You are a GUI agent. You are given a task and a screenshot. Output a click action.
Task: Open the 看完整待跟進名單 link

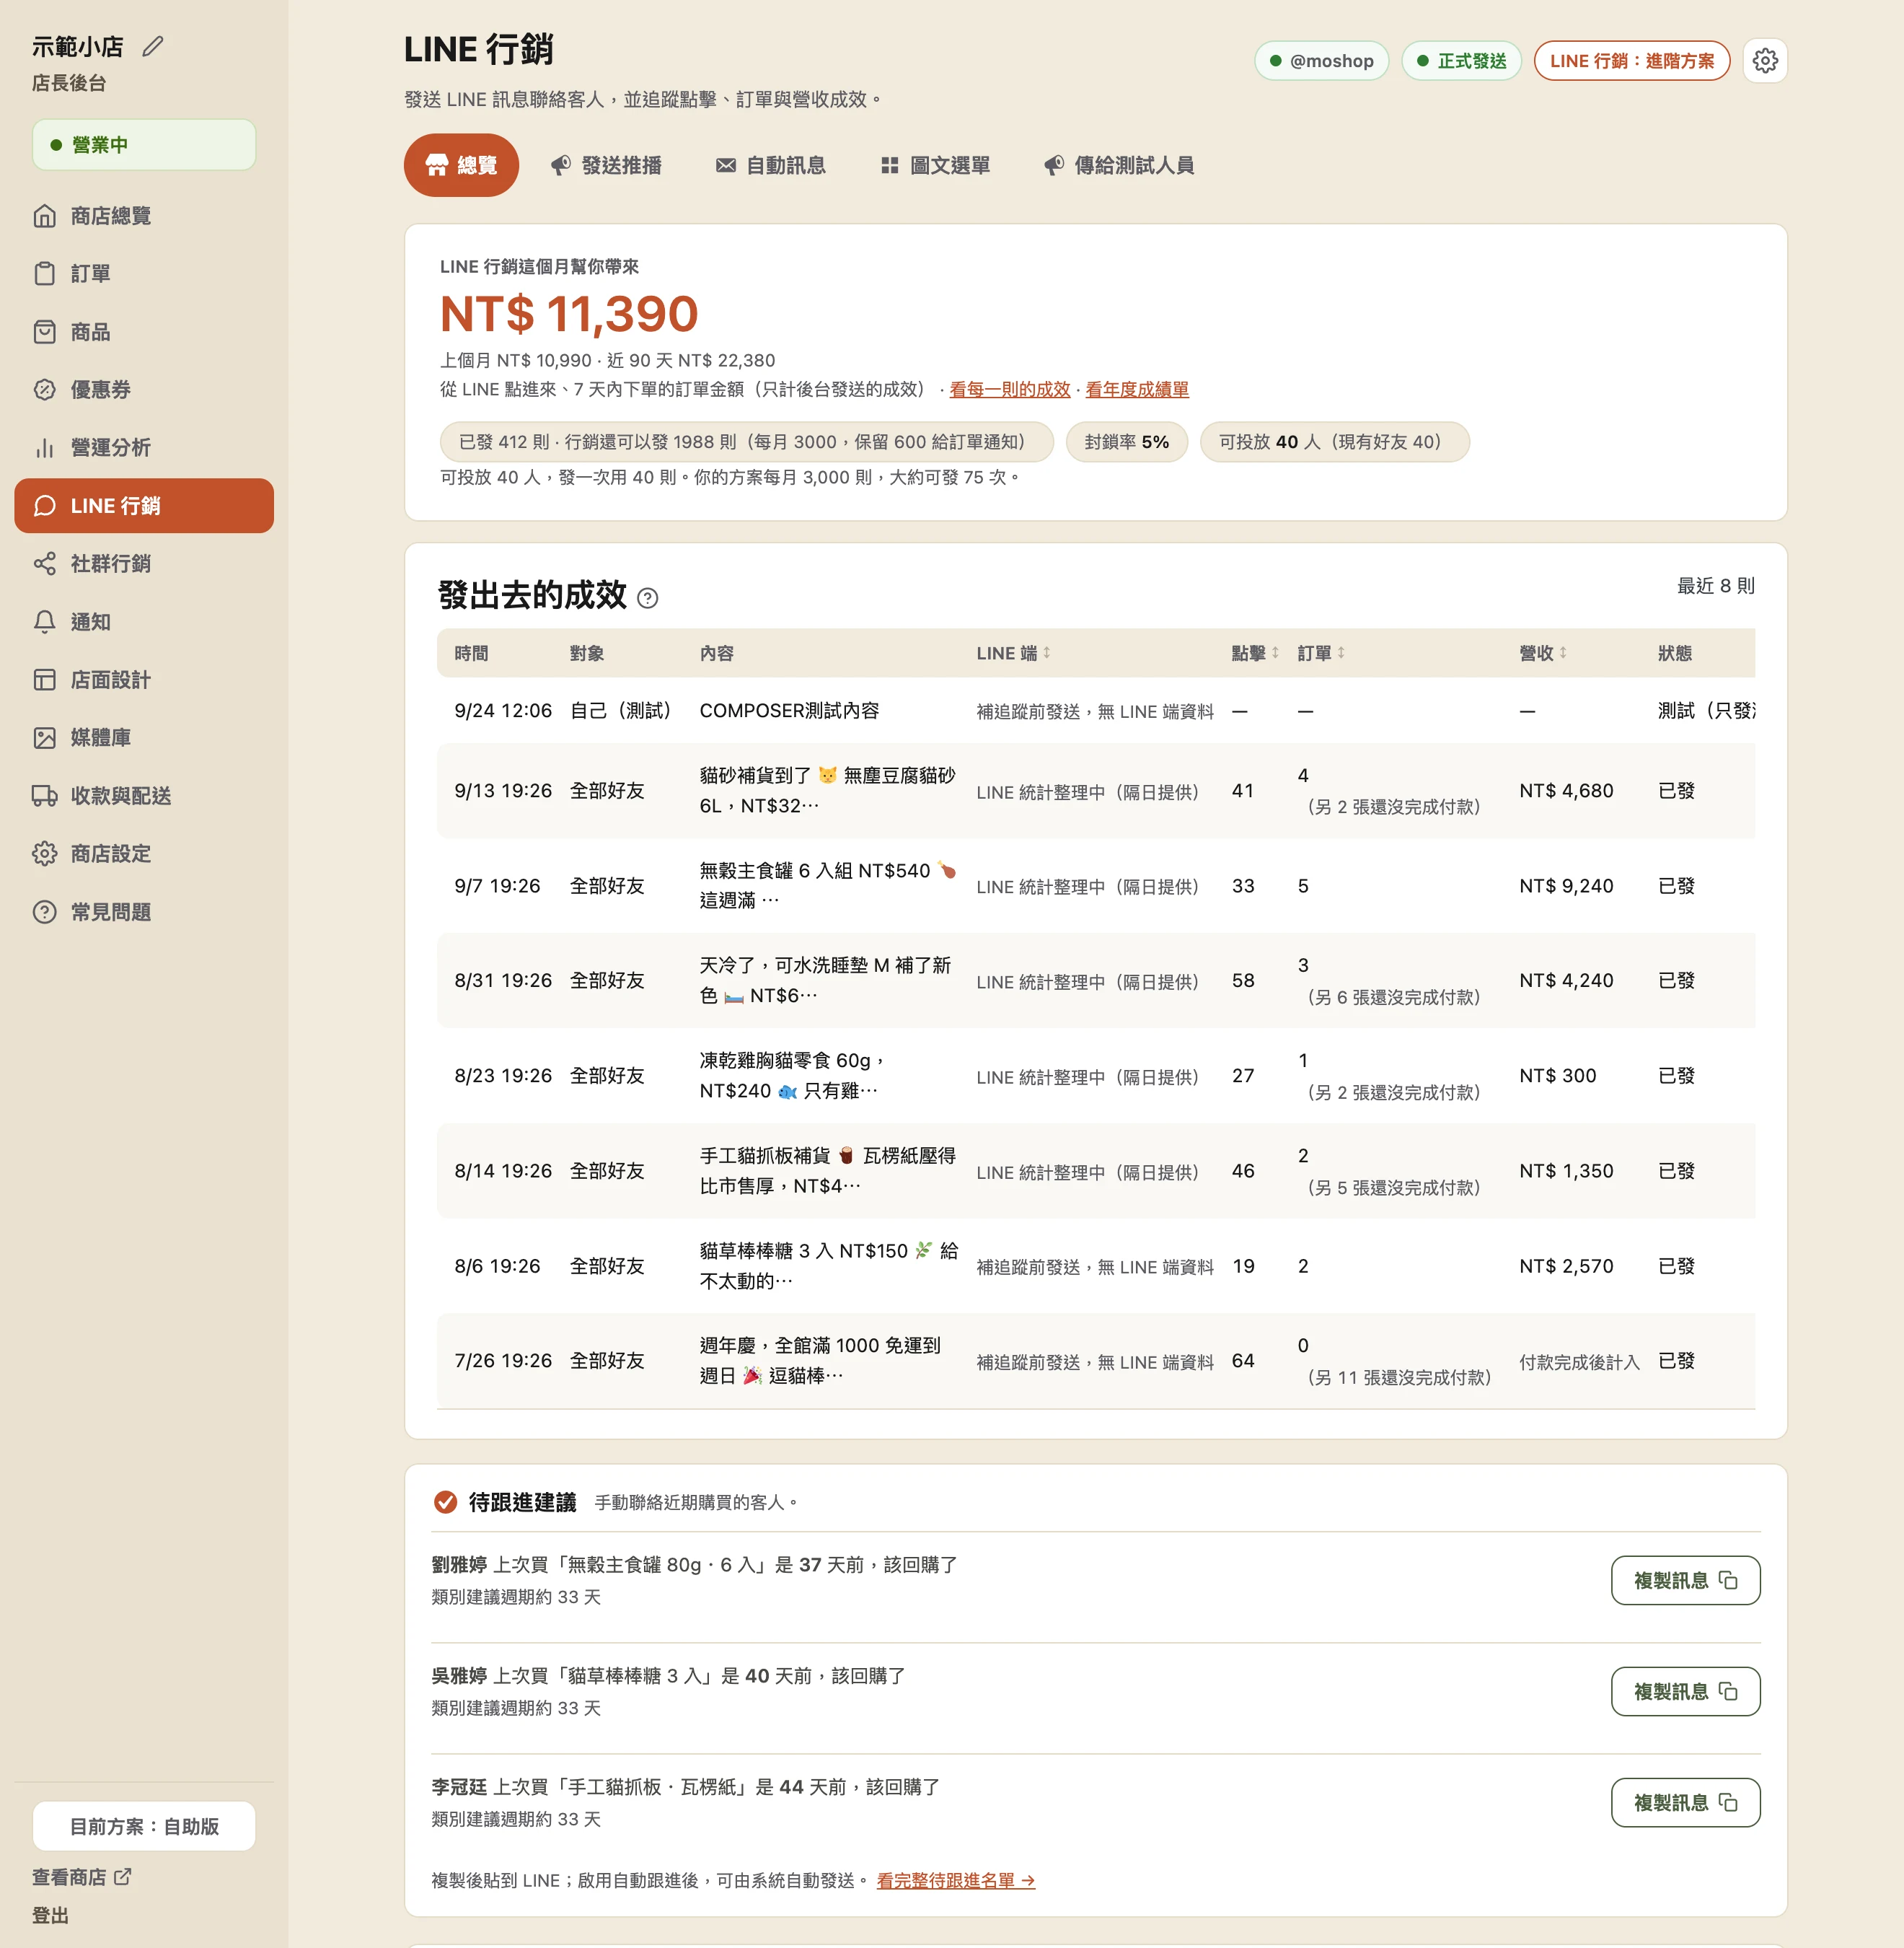pos(955,1881)
